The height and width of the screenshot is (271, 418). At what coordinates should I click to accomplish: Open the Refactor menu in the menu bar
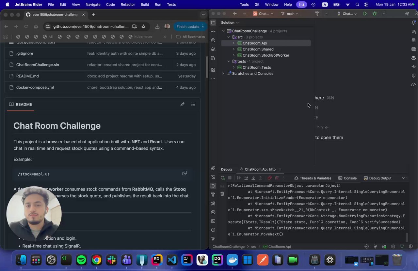pos(128,5)
